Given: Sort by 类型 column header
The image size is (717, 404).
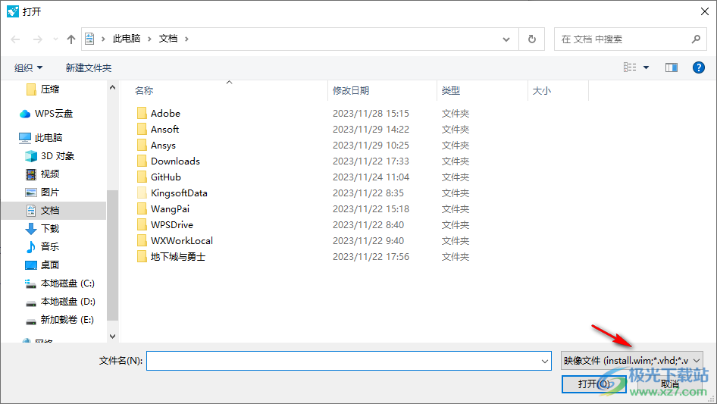Looking at the screenshot, I should (x=450, y=91).
